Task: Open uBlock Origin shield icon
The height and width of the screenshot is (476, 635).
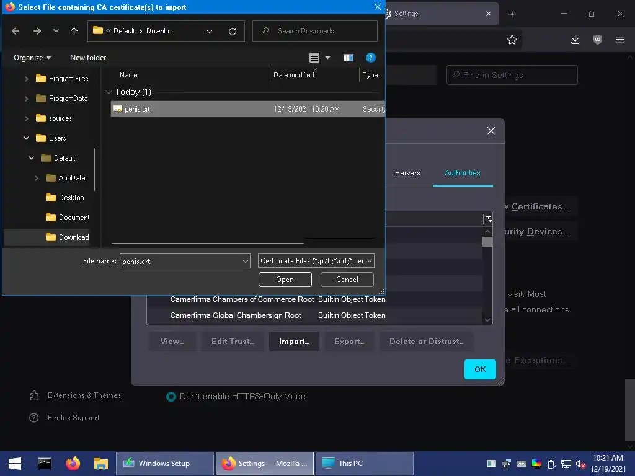Action: [597, 39]
